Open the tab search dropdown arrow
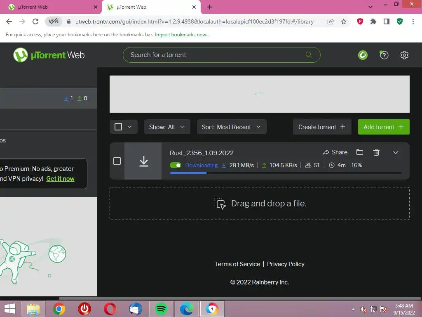This screenshot has width=422, height=317. [370, 7]
